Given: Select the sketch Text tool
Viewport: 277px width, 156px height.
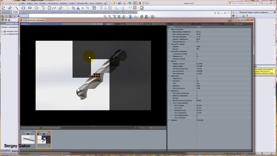Looking at the screenshot, I should [78, 8].
